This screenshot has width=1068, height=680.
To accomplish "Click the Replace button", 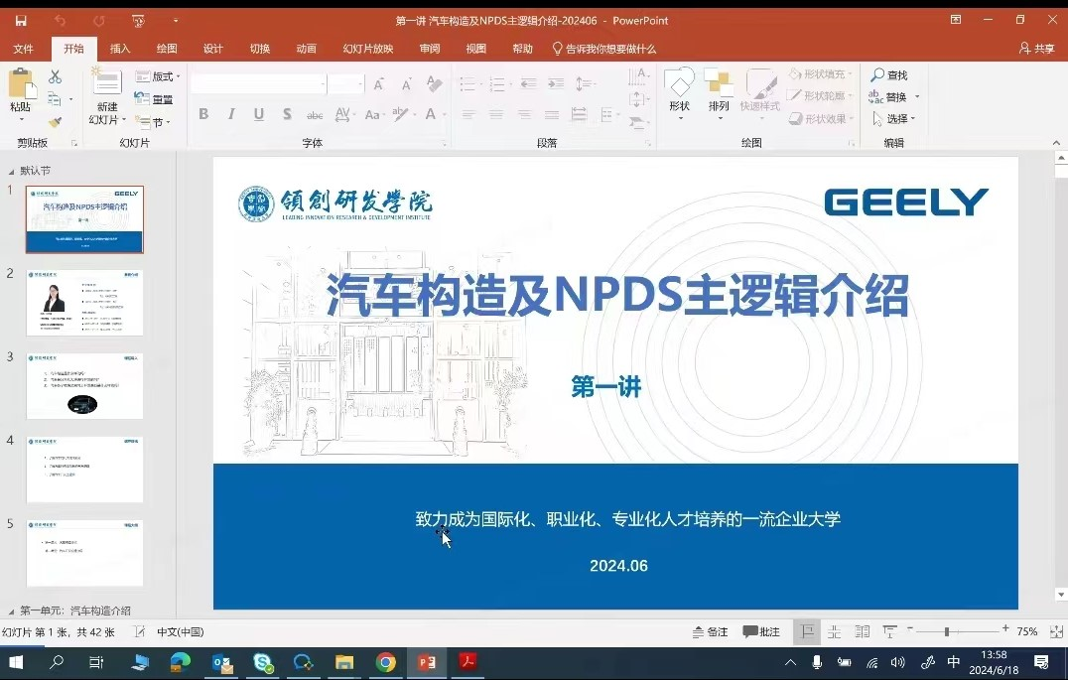I will [893, 96].
